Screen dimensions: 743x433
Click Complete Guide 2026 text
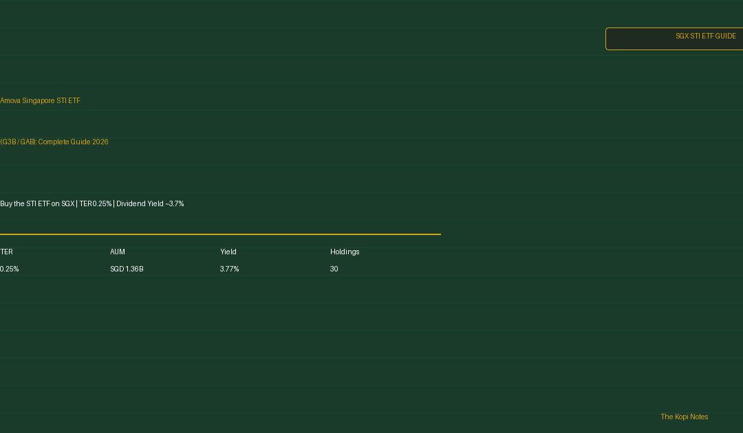tap(73, 142)
